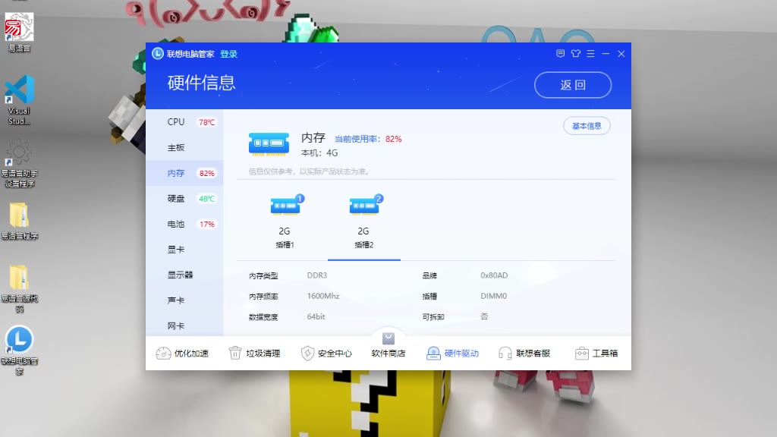Click the 1600Mhz frequency value

coord(323,297)
